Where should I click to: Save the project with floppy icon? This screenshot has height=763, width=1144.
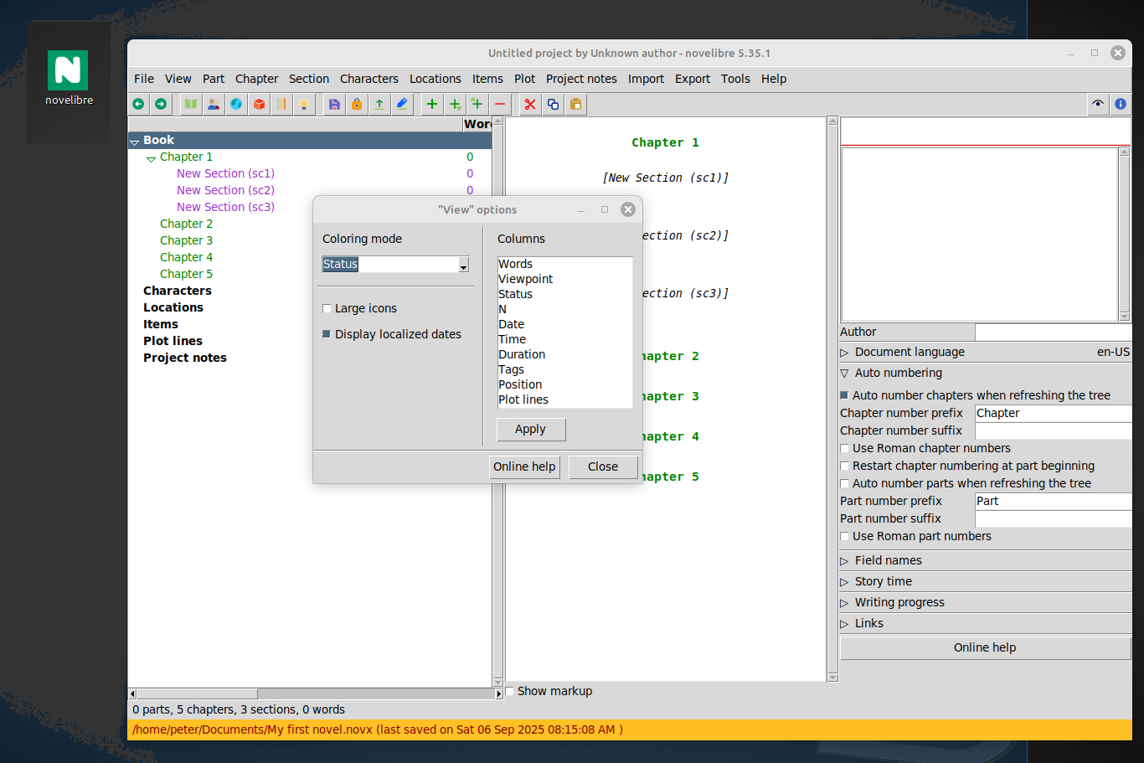tap(334, 105)
